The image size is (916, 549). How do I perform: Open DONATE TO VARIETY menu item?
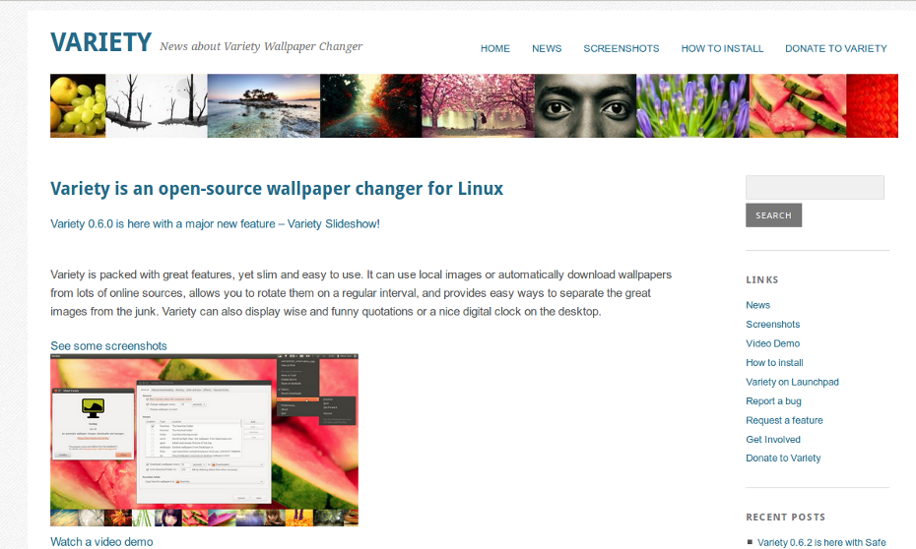[x=836, y=48]
